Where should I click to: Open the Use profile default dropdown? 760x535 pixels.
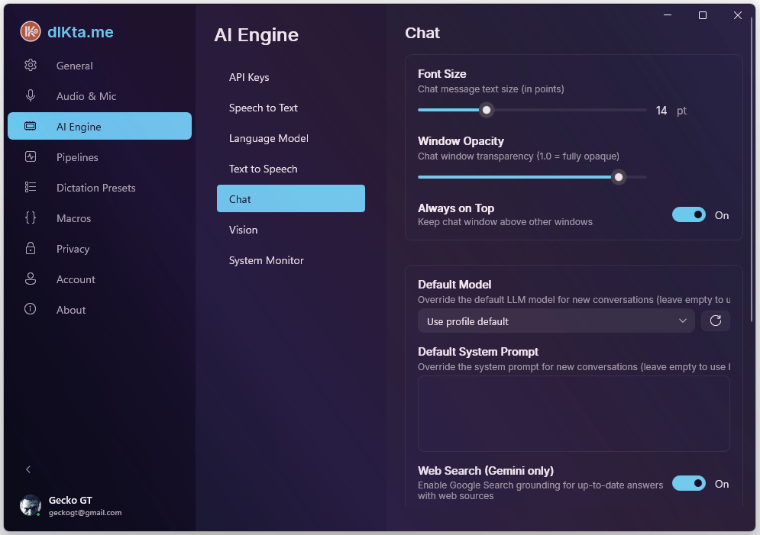[x=556, y=321]
